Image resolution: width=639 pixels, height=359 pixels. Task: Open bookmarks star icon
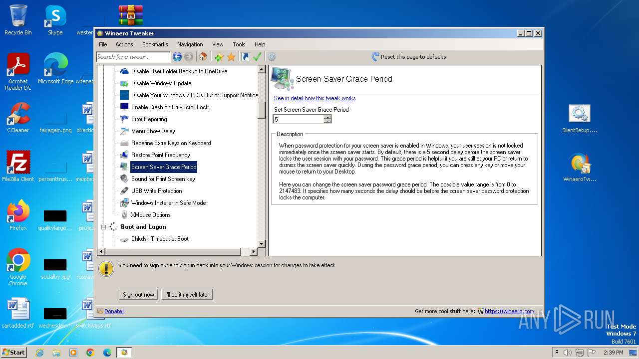[x=231, y=57]
